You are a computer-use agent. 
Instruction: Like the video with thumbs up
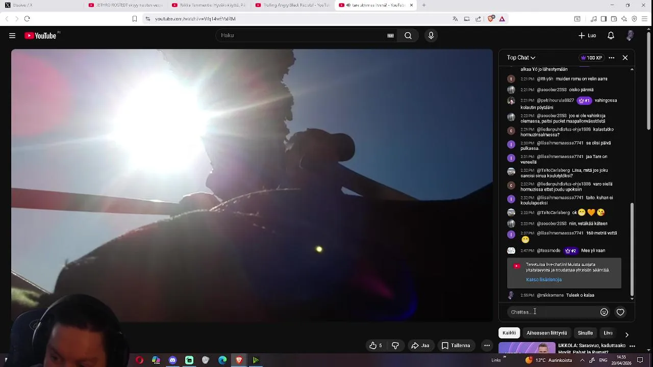coord(376,346)
